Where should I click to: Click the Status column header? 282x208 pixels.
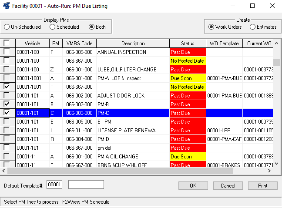188,44
